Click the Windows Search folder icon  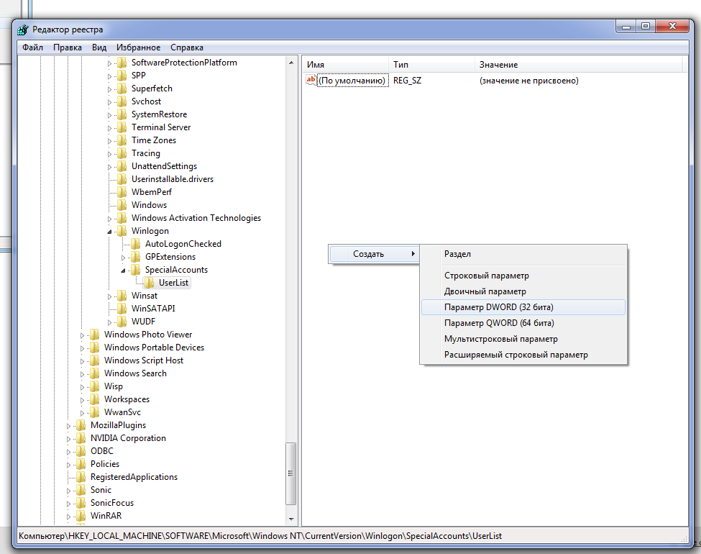click(x=95, y=373)
